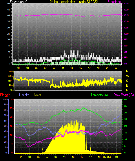The width and height of the screenshot is (135, 161).
Task: Click the 270 wind direction axis value
Action: point(10,76)
